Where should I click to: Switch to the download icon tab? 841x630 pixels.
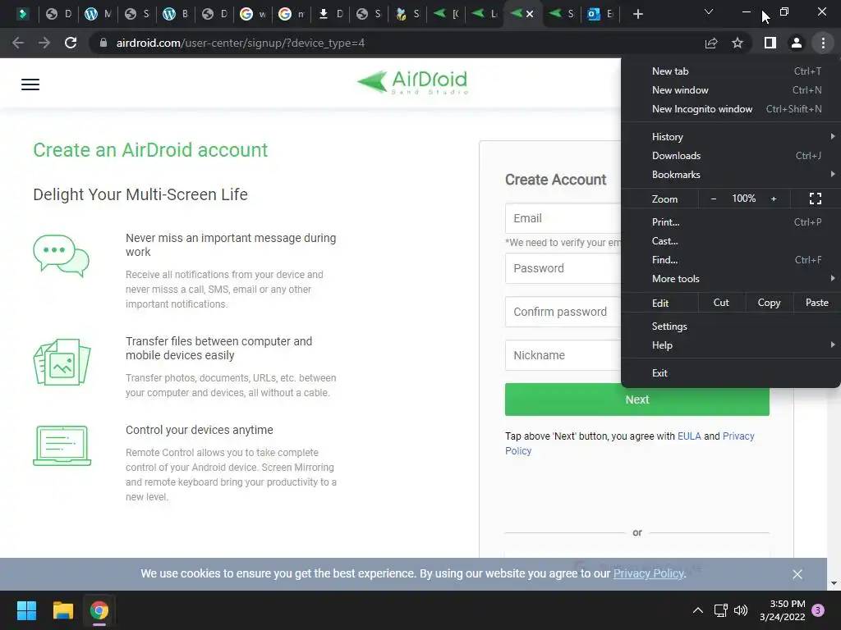click(x=330, y=14)
